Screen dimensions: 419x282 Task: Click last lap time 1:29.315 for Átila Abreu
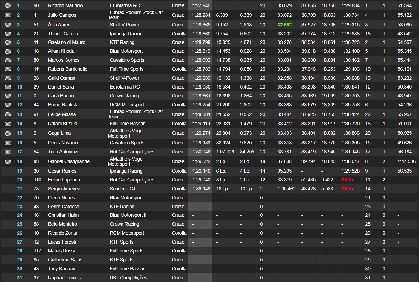(351, 25)
